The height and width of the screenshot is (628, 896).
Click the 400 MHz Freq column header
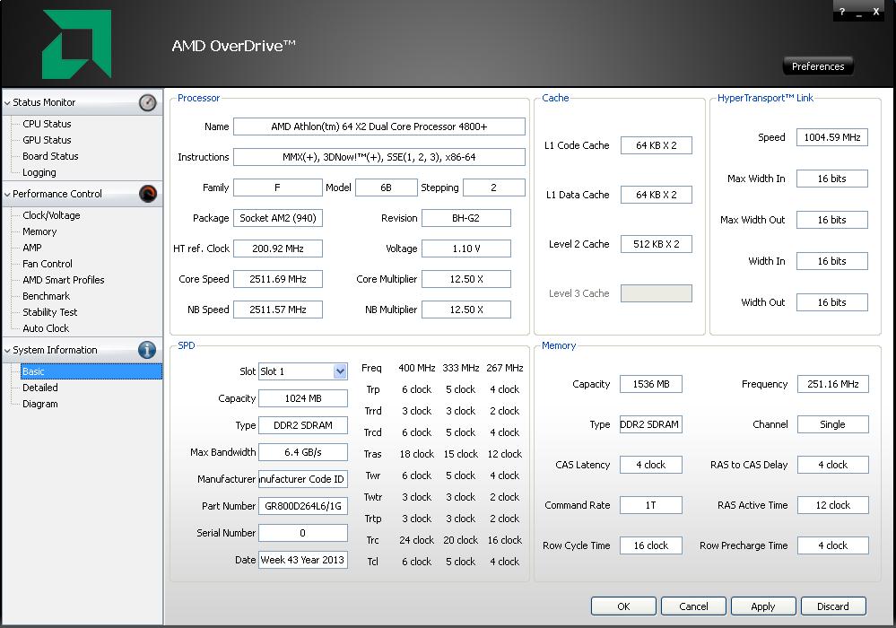pos(416,368)
